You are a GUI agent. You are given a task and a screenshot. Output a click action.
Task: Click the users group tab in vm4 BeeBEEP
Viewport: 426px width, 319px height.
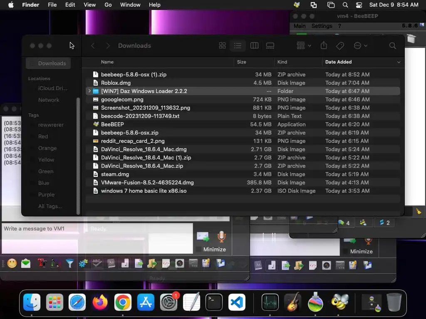363,223
